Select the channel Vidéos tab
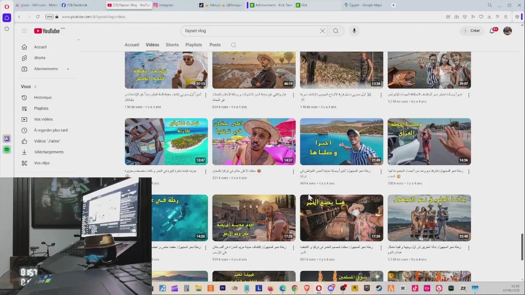Screen dimensions: 525x295 point(152,45)
